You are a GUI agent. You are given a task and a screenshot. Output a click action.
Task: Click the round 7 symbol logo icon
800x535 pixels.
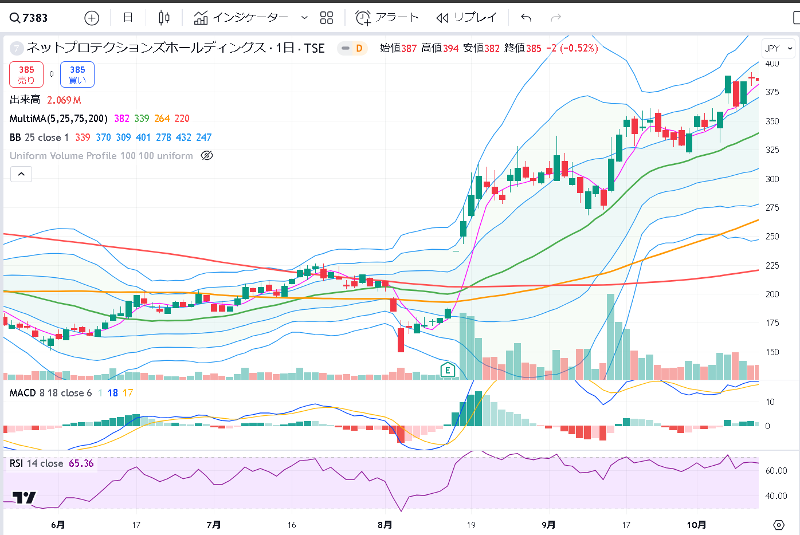17,48
